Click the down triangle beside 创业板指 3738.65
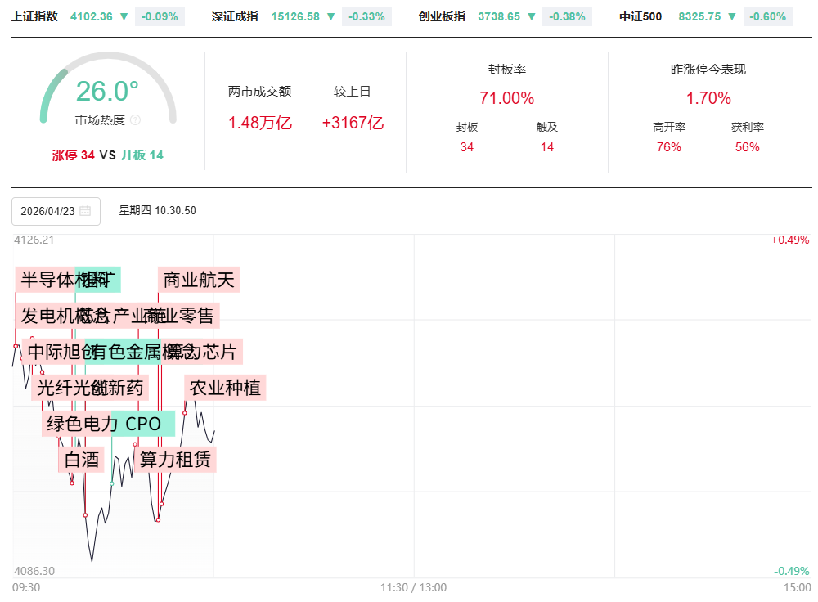This screenshot has height=602, width=818. pos(532,16)
